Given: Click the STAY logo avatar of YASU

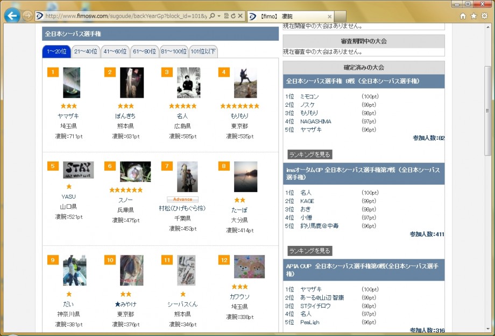Looking at the screenshot, I should pos(79,170).
